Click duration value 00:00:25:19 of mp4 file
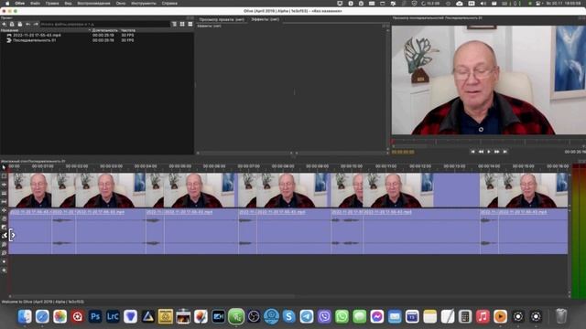The image size is (586, 329). pyautogui.click(x=103, y=35)
